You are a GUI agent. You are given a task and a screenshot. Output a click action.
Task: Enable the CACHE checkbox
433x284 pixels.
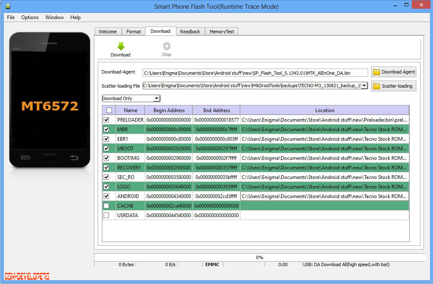pos(106,206)
